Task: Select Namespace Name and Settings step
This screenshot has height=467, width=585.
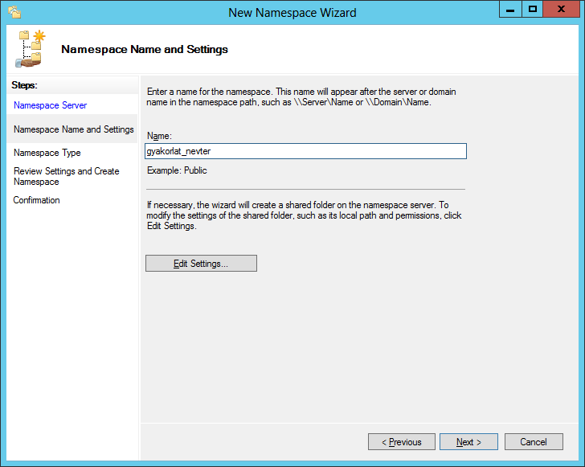Action: coord(73,129)
